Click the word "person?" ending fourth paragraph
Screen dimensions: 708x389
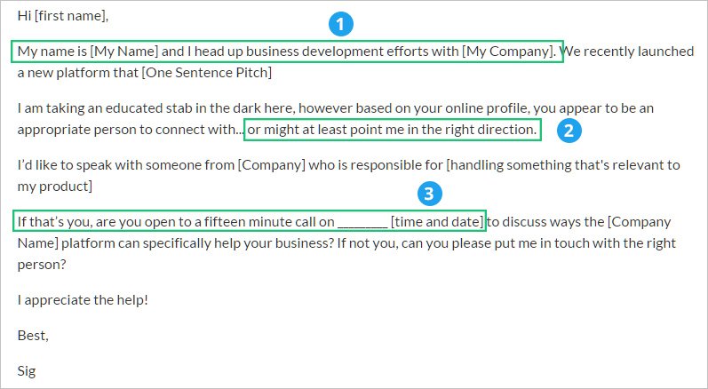coord(42,265)
